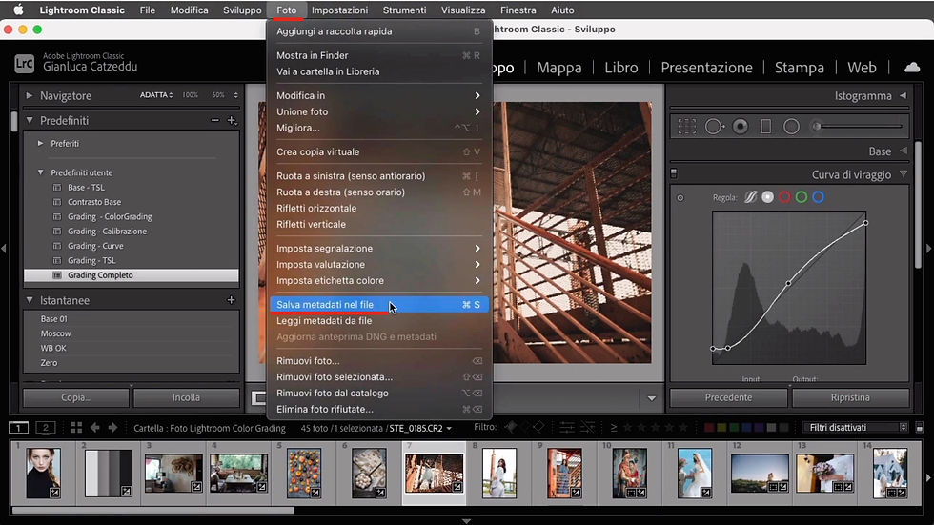Viewport: 934px width, 525px height.
Task: Toggle the Curva di viraggio panel switch
Action: point(674,173)
